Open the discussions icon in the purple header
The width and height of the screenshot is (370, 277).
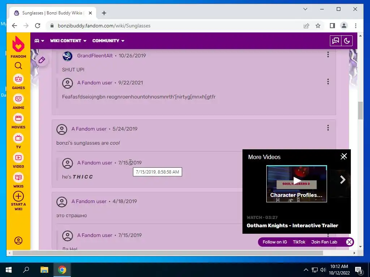pyautogui.click(x=336, y=41)
